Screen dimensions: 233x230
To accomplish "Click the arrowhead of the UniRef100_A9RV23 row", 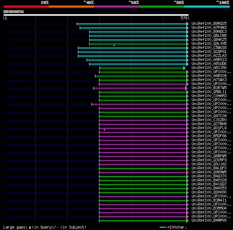I will coord(187,60).
